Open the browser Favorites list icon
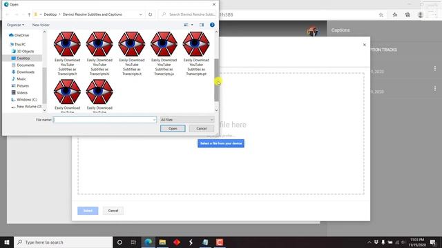 tap(395, 15)
